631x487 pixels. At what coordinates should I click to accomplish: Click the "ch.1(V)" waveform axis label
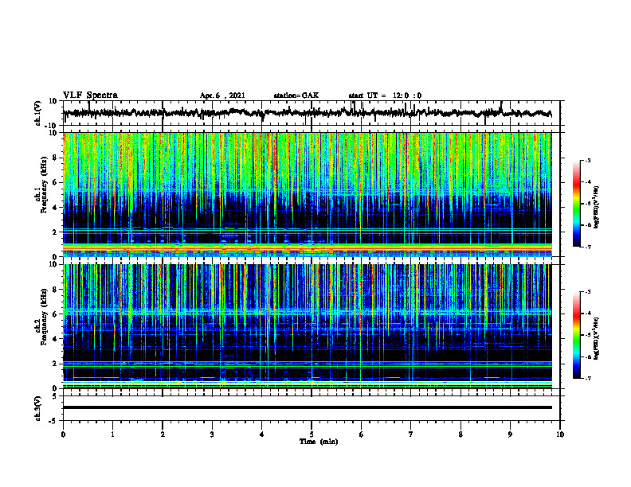pos(38,113)
